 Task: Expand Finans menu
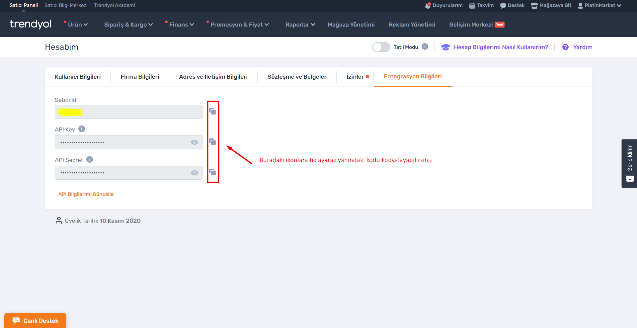point(182,25)
